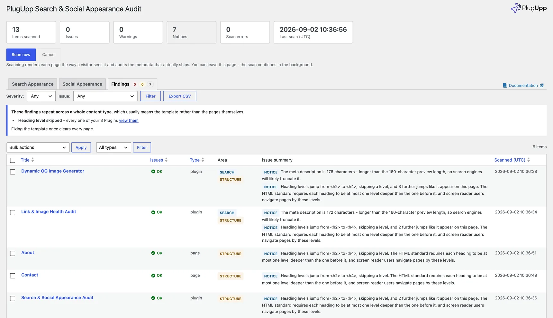
Task: Click the 13 Items scanned card
Action: pyautogui.click(x=31, y=32)
